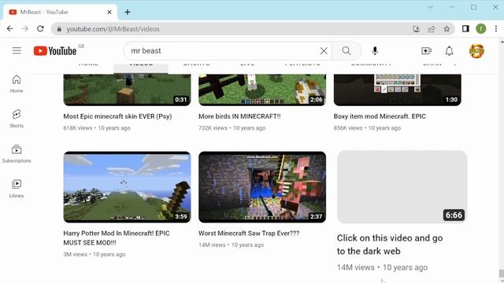
Task: Clear the search text with the X
Action: pyautogui.click(x=324, y=50)
